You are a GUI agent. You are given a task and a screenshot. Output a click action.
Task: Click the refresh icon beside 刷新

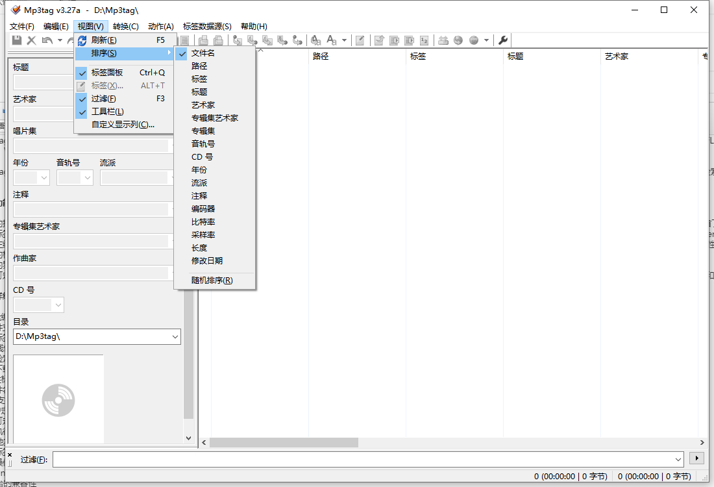click(82, 40)
